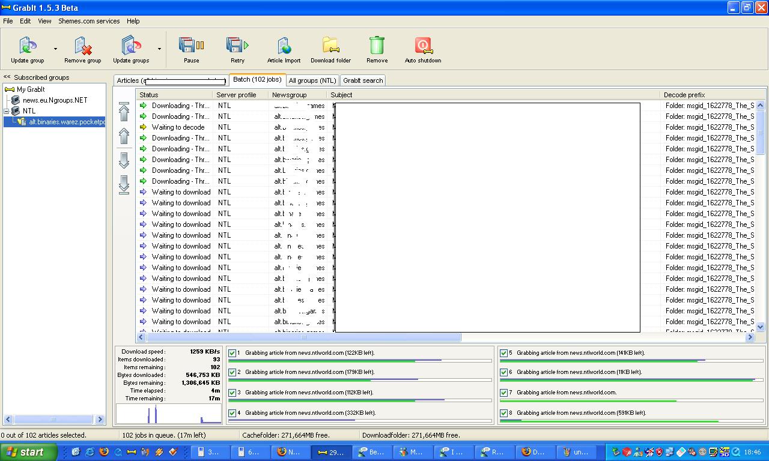Viewport: 769px width, 461px height.
Task: Click the Status column header
Action: pyautogui.click(x=174, y=95)
